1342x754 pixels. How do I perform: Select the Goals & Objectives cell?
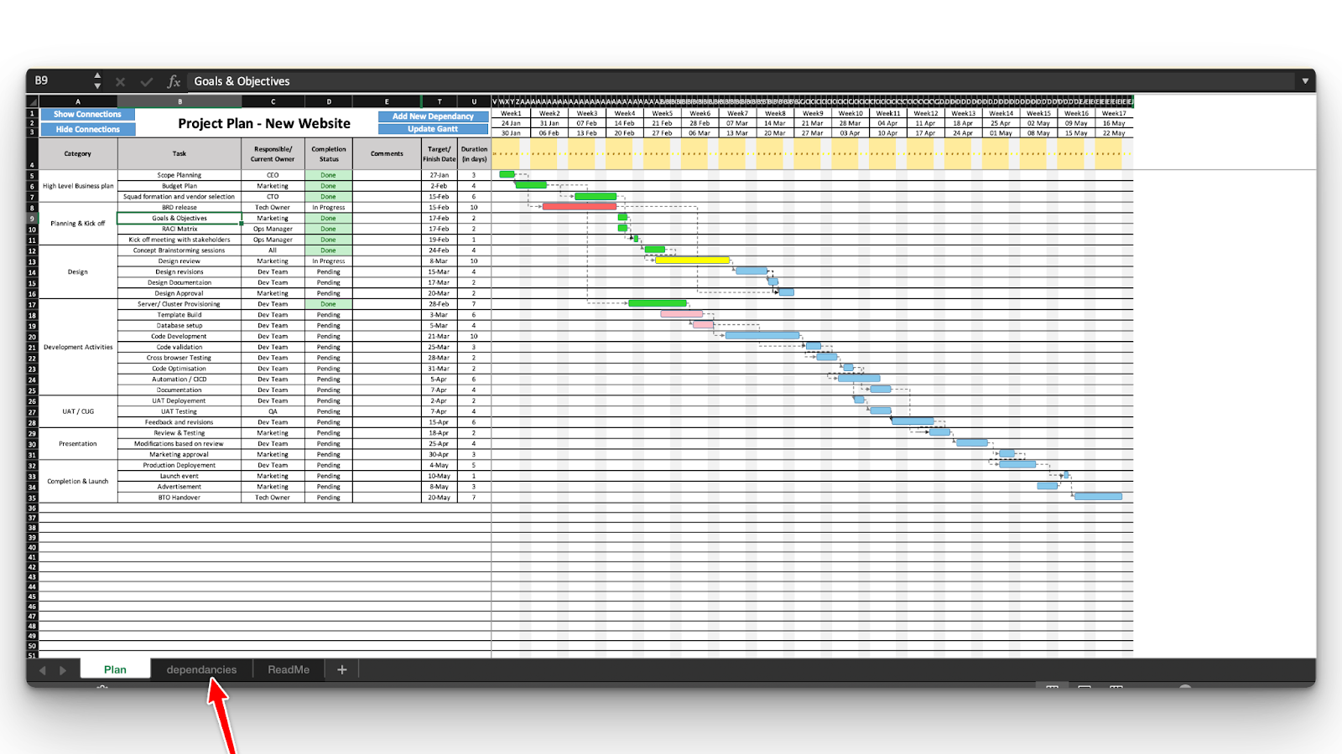(179, 219)
